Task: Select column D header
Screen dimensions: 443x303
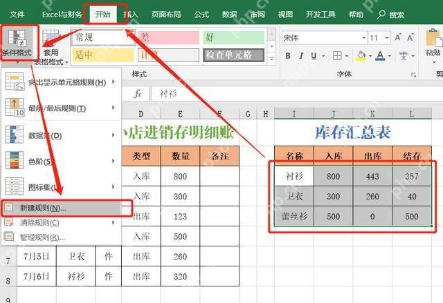Action: 141,114
